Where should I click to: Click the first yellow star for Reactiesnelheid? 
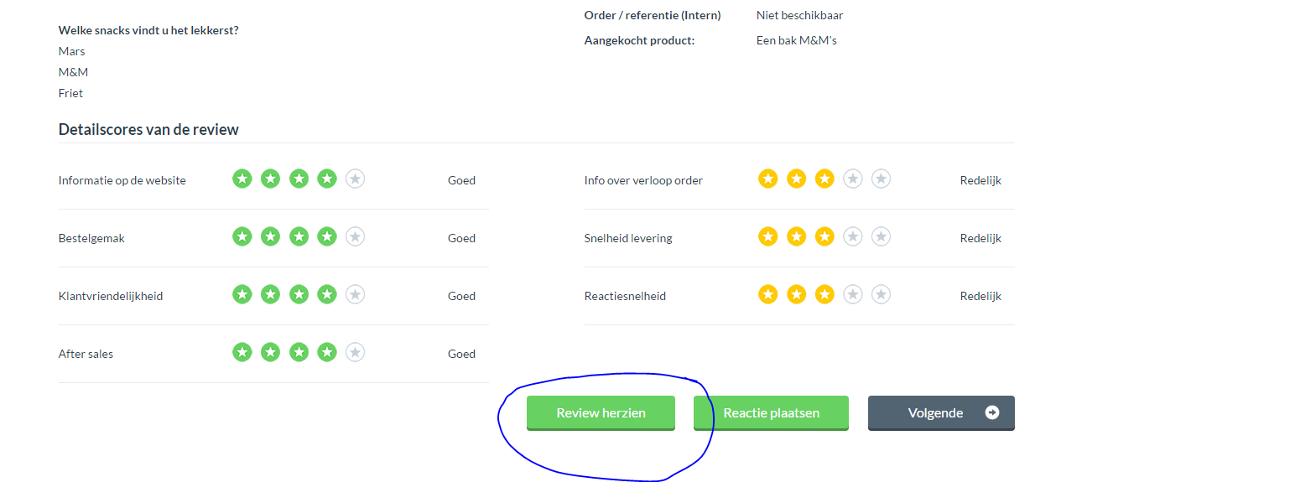pyautogui.click(x=768, y=294)
